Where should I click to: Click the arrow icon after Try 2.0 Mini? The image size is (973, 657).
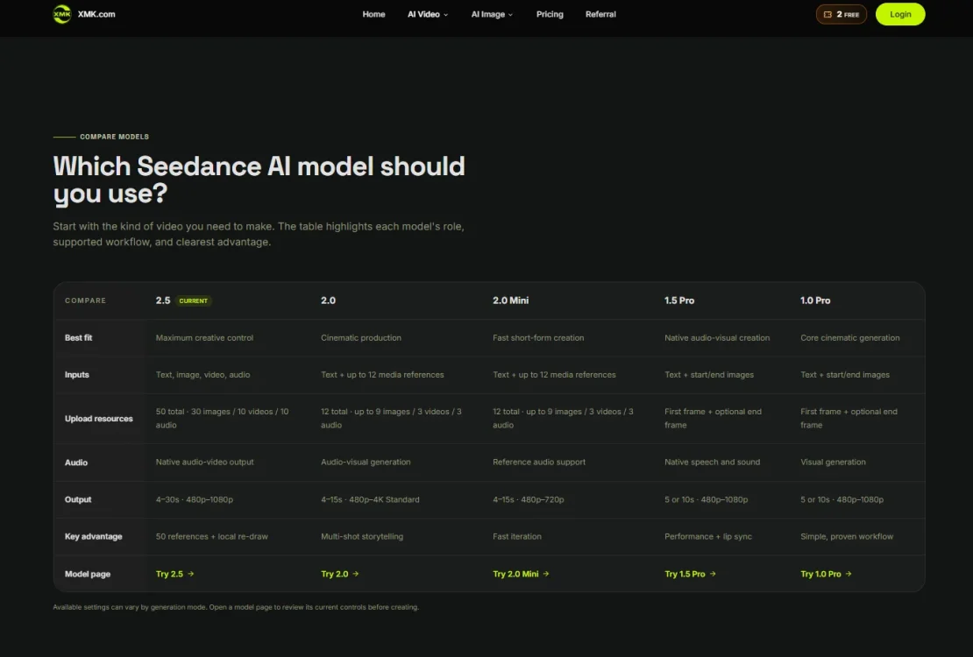click(546, 574)
